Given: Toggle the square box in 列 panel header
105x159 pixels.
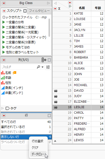Looking at the screenshot, I should (x=49, y=60).
